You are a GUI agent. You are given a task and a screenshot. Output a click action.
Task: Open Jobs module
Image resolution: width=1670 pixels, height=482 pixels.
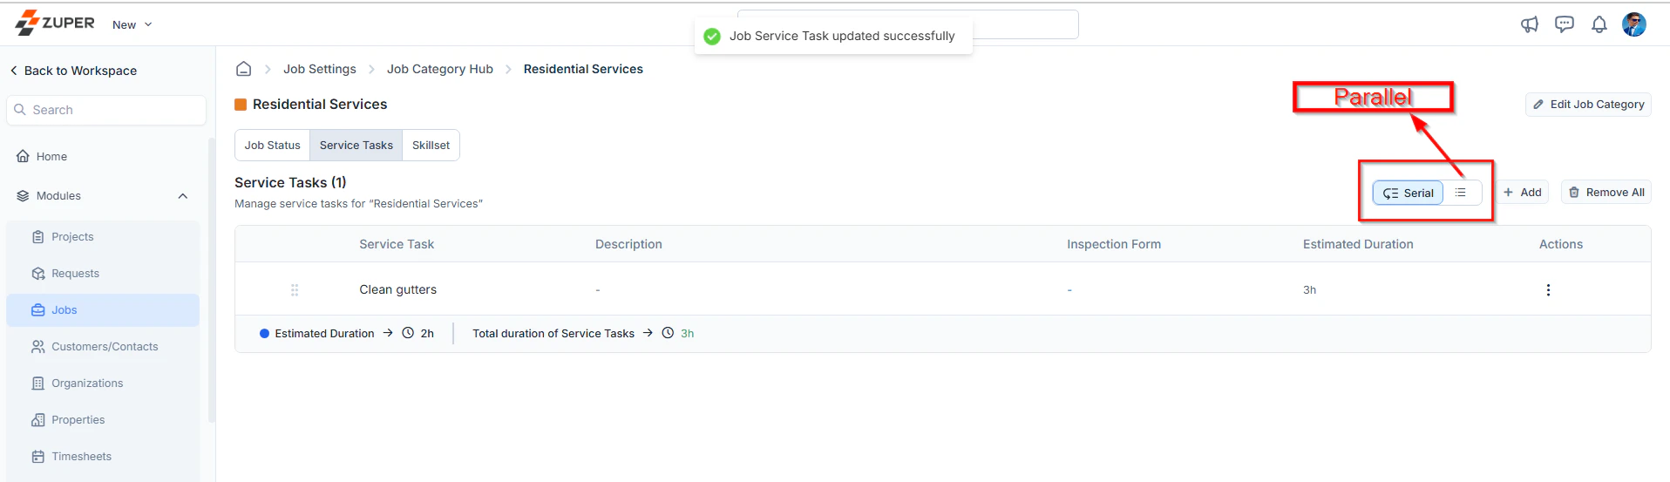[x=103, y=310]
